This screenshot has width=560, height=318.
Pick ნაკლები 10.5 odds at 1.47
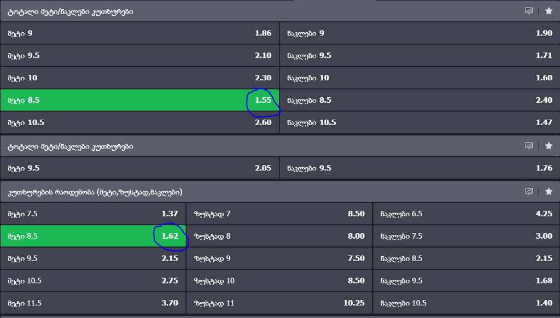click(419, 122)
